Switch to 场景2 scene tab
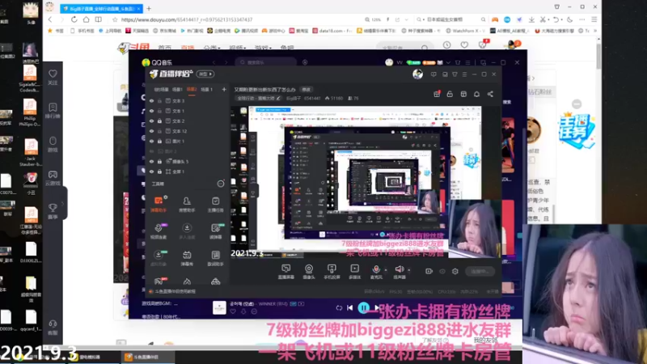Image resolution: width=647 pixels, height=364 pixels. [x=192, y=89]
